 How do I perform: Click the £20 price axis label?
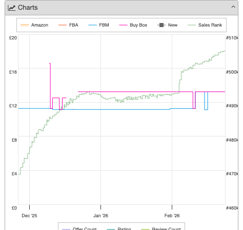click(13, 38)
